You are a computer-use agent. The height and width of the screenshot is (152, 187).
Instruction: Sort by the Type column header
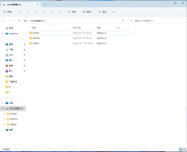coord(105,28)
